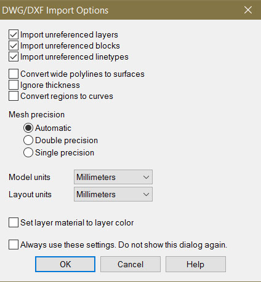Check the Ignore thickness box
Image resolution: width=261 pixels, height=282 pixels.
14,85
